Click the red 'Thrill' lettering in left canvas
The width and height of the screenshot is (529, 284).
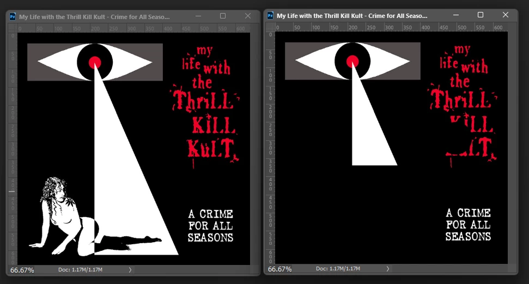(205, 100)
